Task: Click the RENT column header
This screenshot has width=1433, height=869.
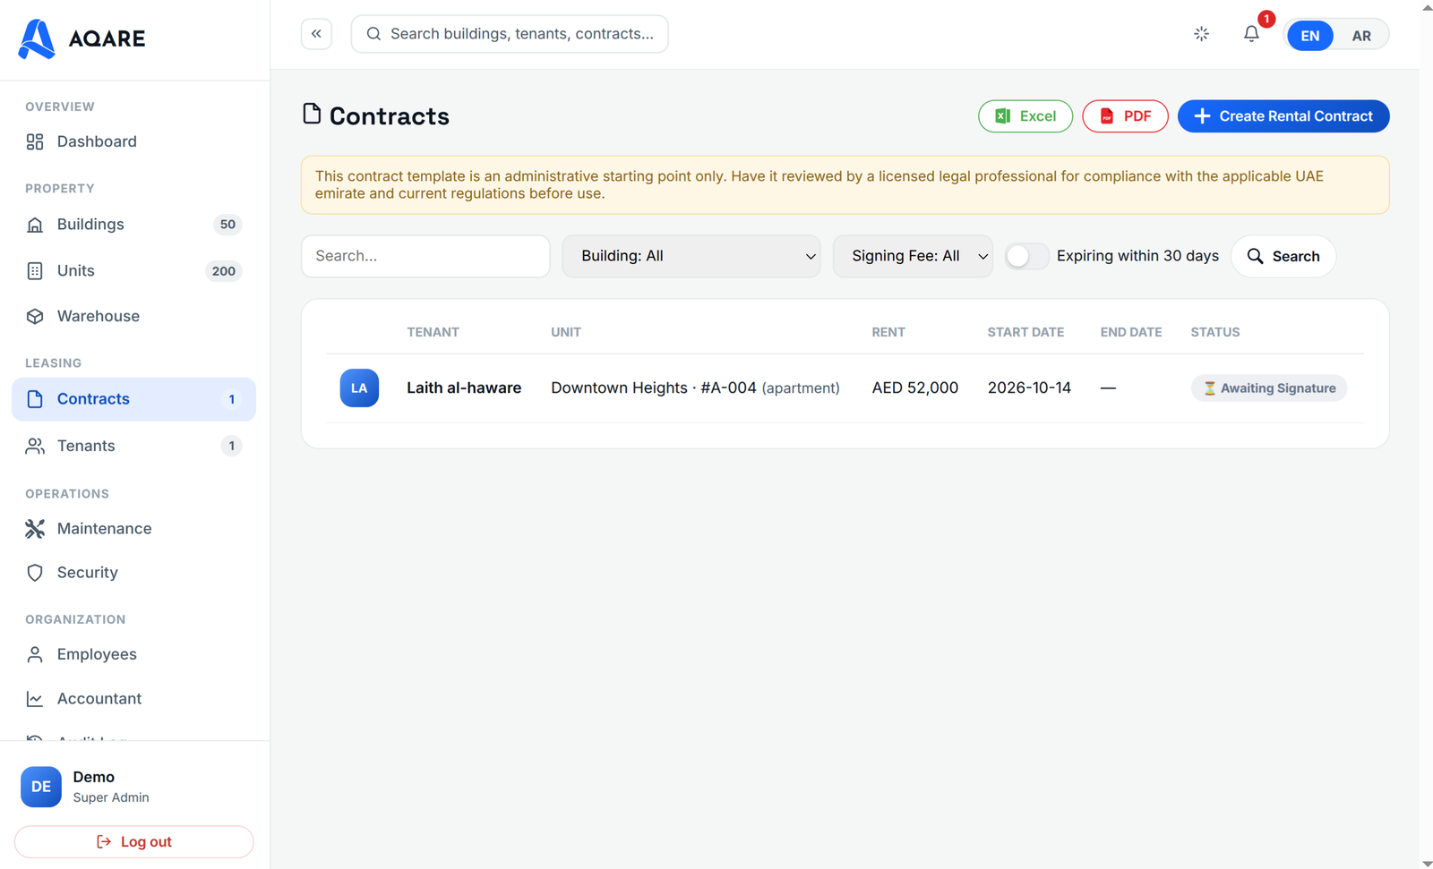Action: 888,332
